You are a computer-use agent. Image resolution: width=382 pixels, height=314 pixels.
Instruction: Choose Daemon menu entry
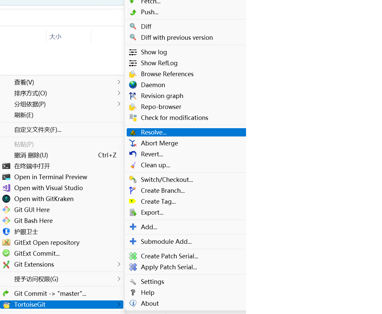click(186, 85)
